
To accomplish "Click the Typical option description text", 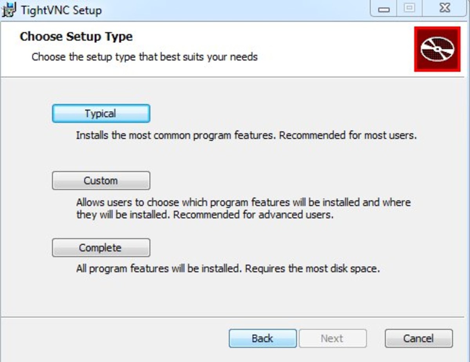I will 246,136.
